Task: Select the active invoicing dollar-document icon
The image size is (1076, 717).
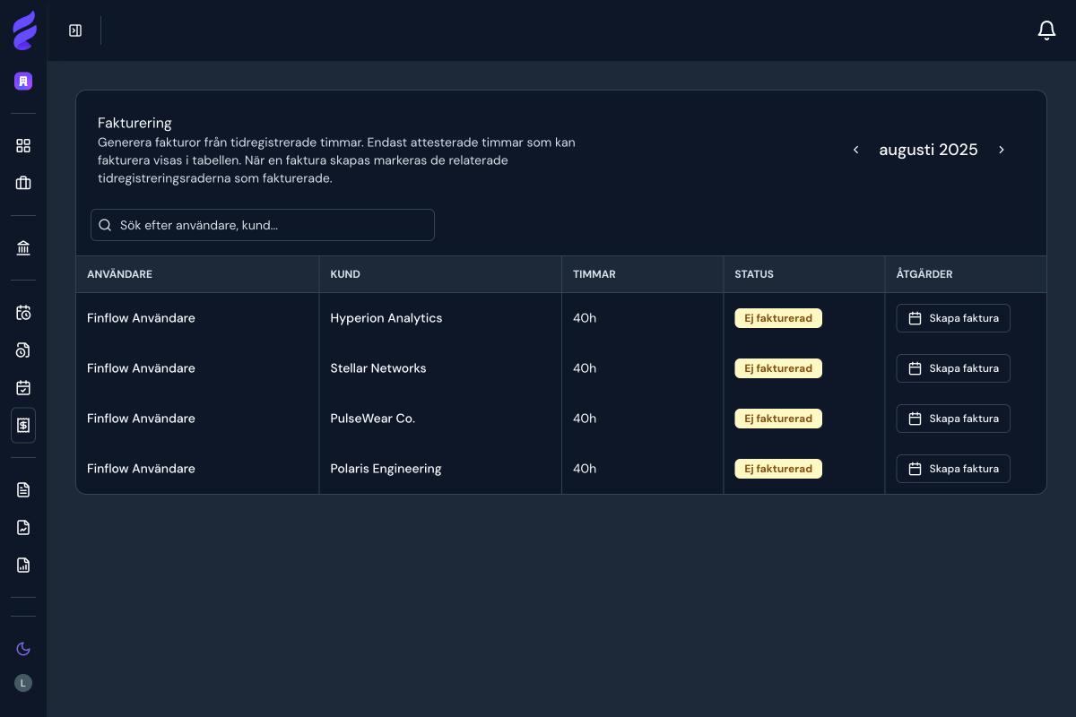Action: click(x=23, y=425)
